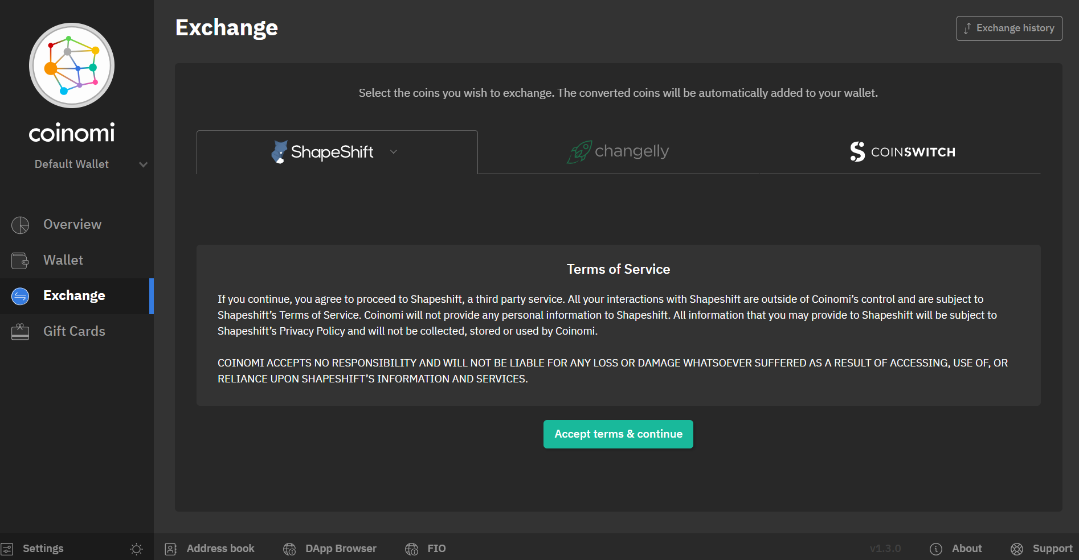This screenshot has width=1079, height=560.
Task: Switch to the Changelly exchange tab
Action: [x=618, y=152]
